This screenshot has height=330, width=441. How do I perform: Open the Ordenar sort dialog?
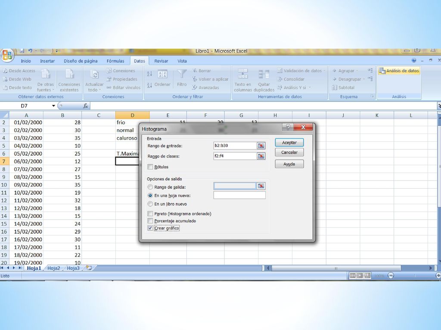tap(162, 79)
